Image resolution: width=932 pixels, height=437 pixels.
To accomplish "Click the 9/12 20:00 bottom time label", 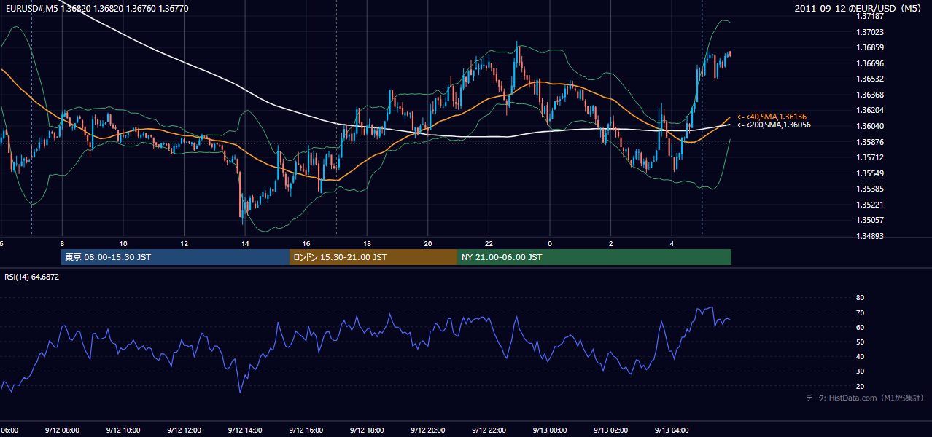I will 428,430.
